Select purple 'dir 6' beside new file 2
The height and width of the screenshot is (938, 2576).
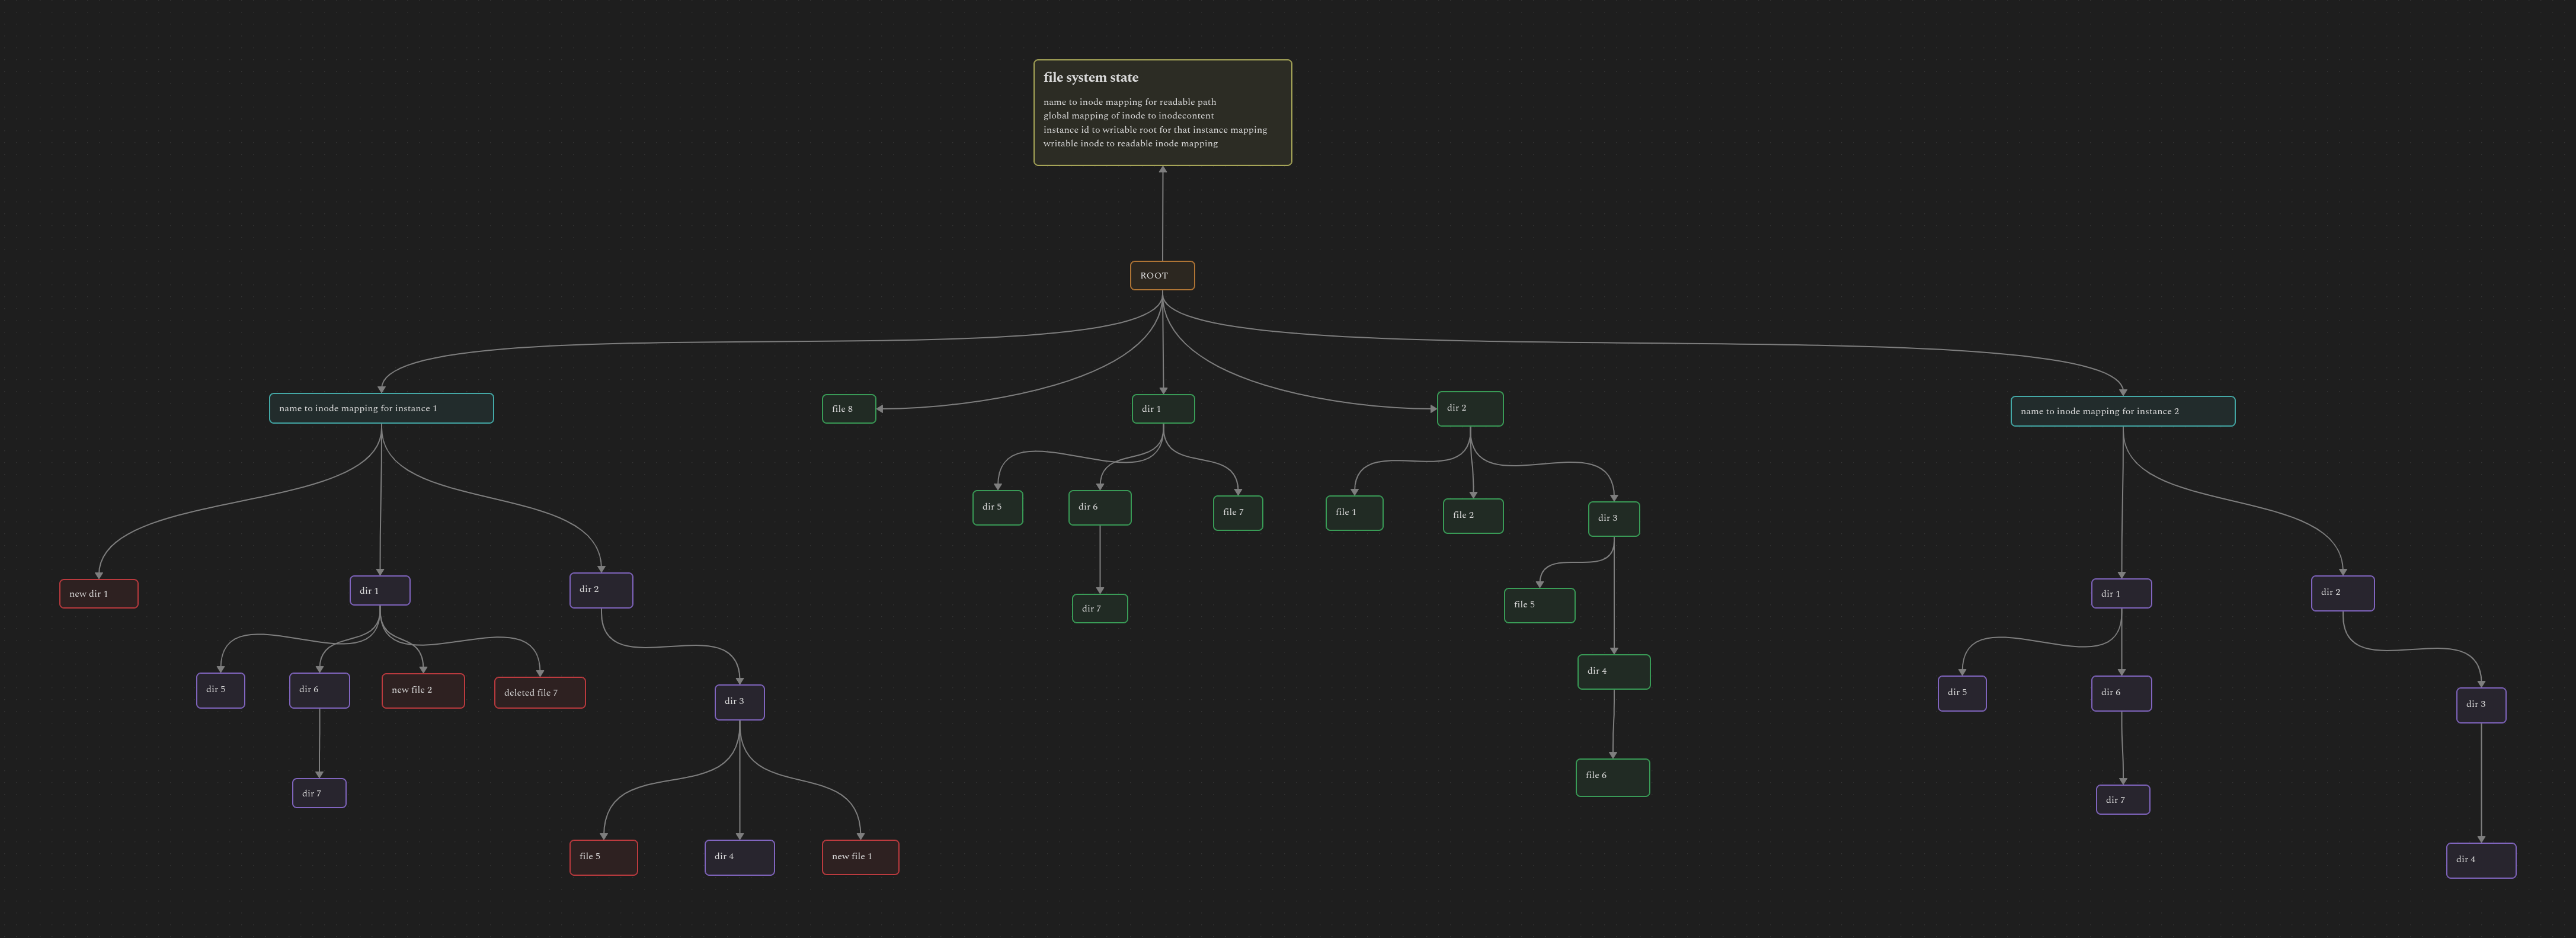(320, 691)
